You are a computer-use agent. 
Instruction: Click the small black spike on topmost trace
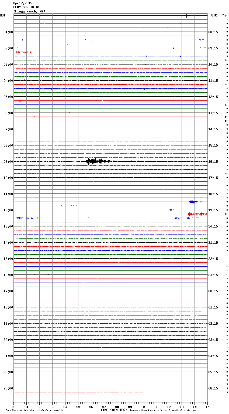[x=188, y=16]
